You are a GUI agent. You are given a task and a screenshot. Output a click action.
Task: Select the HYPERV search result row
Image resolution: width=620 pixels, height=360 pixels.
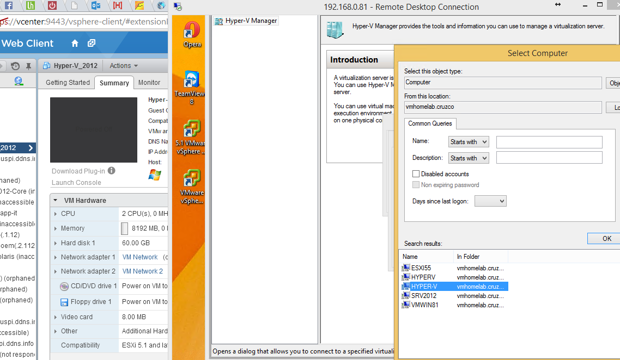pos(454,277)
